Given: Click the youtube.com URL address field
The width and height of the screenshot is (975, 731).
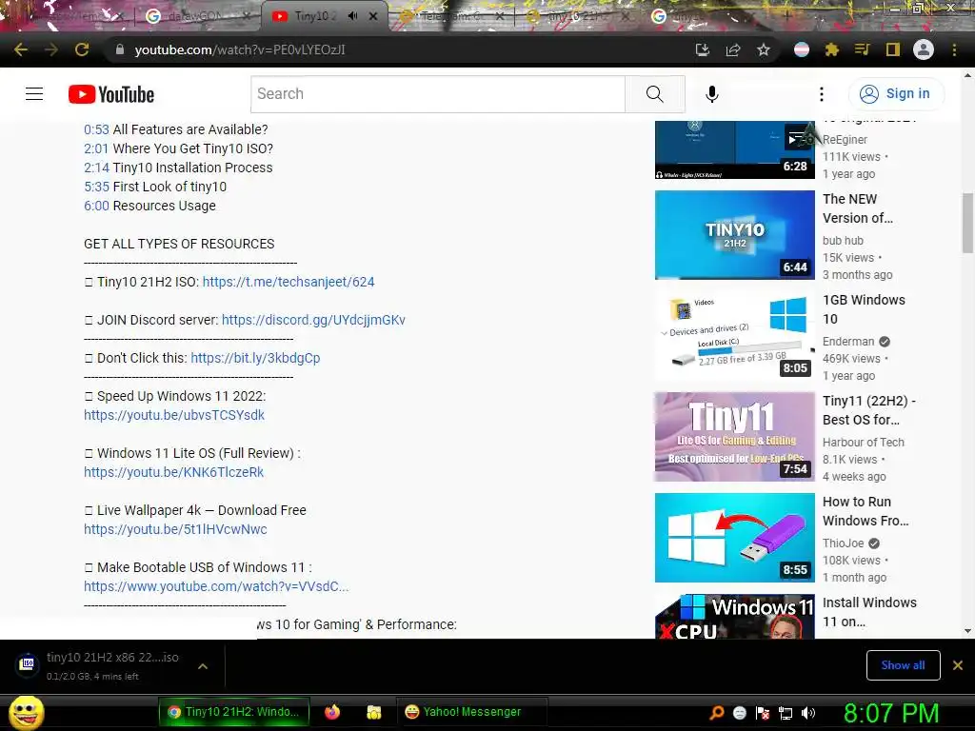Looking at the screenshot, I should [239, 49].
